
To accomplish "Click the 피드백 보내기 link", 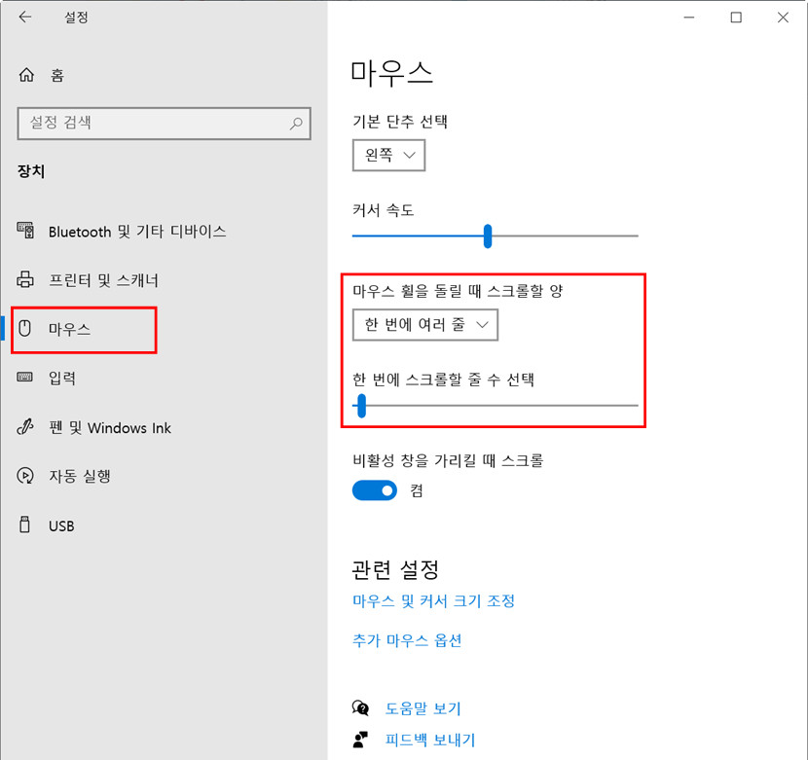I will [429, 740].
